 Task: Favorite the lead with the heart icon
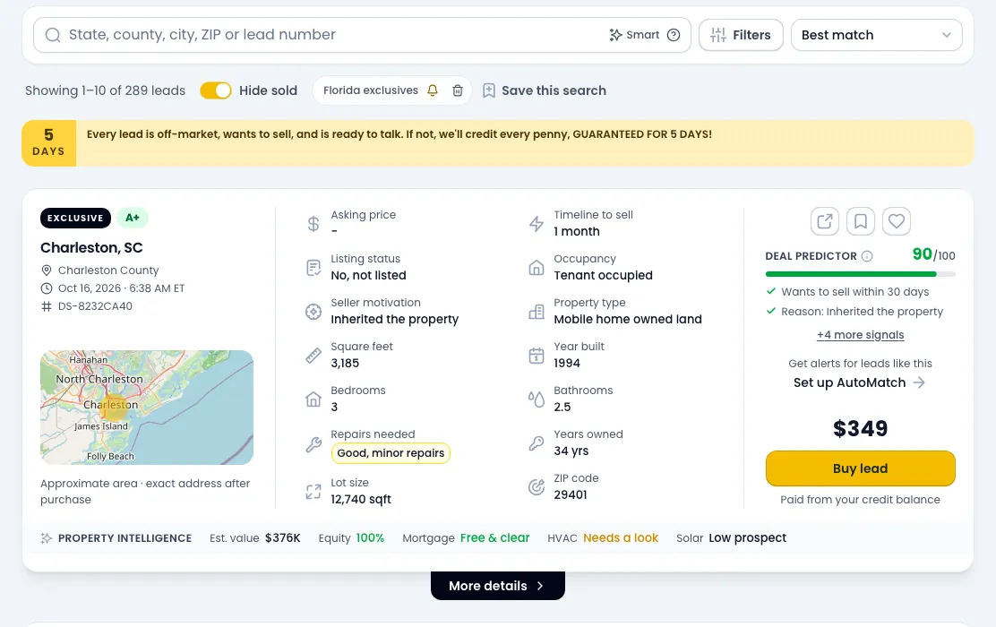897,221
